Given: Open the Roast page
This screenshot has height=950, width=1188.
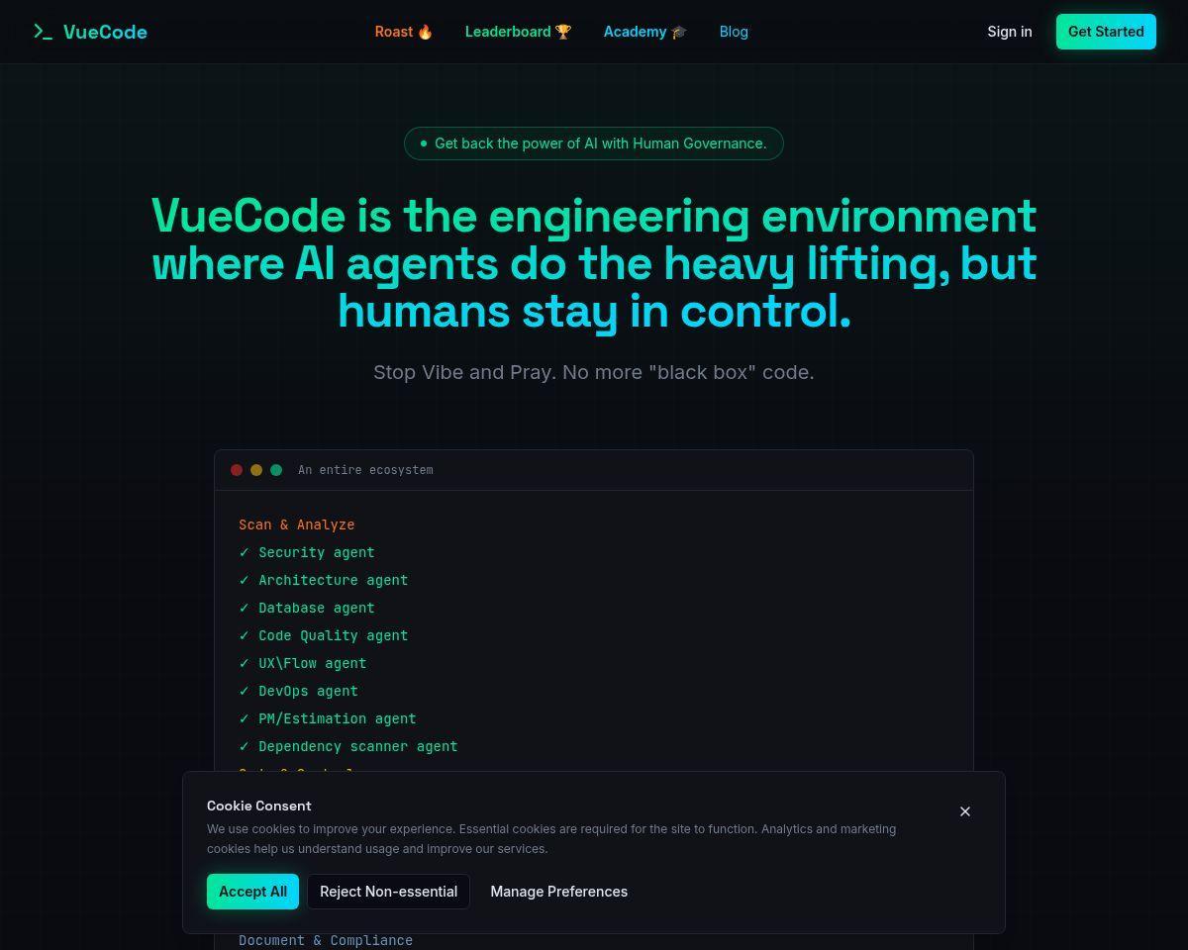Looking at the screenshot, I should 394,32.
